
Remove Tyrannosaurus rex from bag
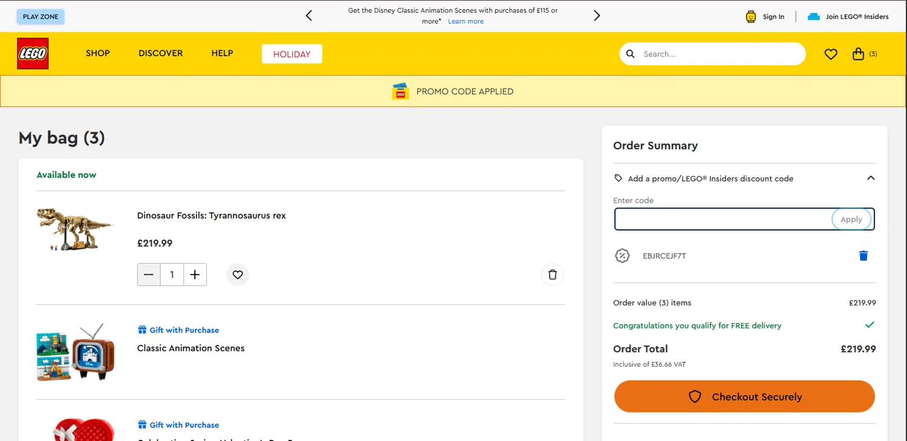552,275
